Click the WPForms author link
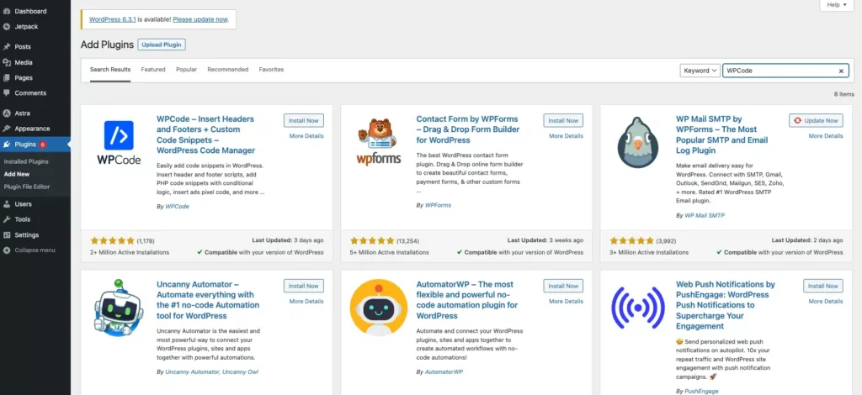 [438, 205]
